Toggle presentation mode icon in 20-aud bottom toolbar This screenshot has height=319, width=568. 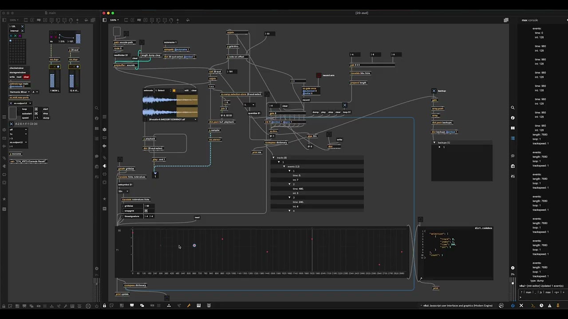(132, 305)
